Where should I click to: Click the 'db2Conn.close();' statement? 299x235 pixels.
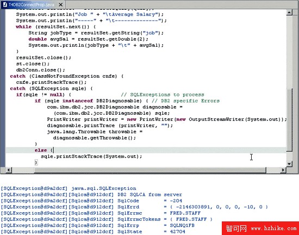(40, 70)
